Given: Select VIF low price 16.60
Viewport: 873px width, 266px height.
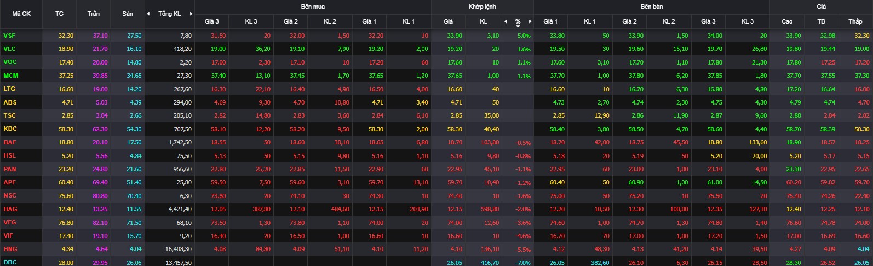Looking at the screenshot, I should (862, 236).
